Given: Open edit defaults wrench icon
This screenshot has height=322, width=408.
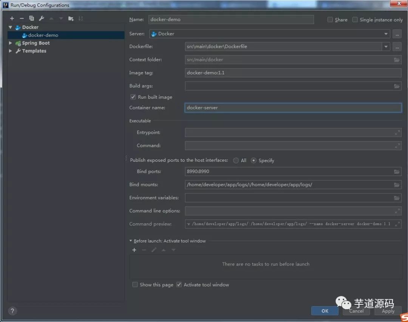Looking at the screenshot, I should [x=42, y=18].
